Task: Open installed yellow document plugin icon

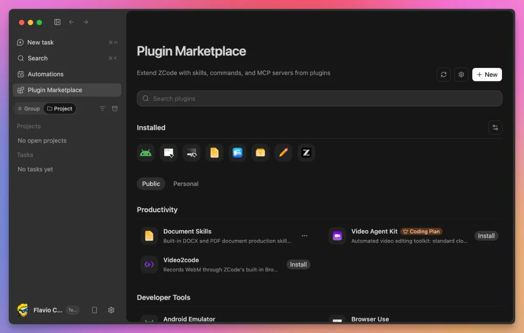Action: pos(214,152)
